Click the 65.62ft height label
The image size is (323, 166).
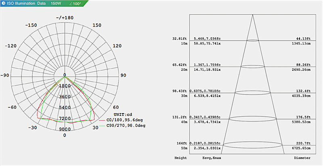click(x=180, y=65)
